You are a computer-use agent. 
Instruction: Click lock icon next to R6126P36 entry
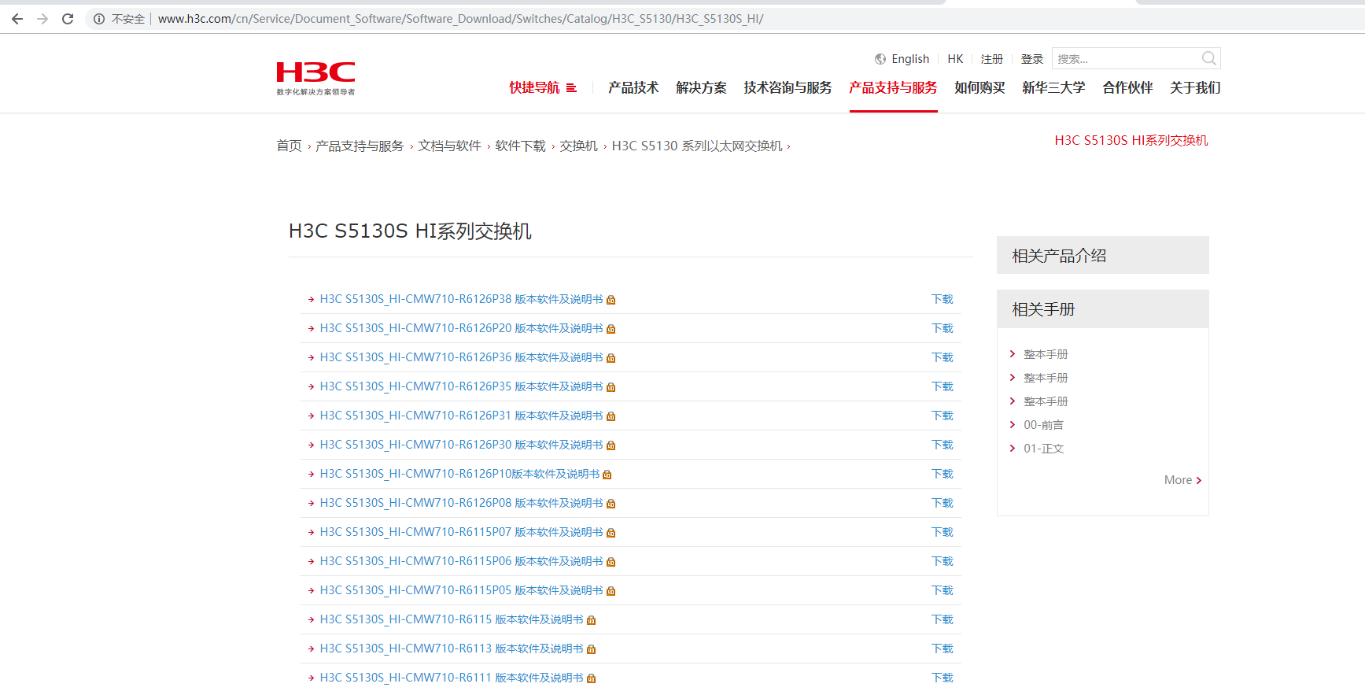click(x=611, y=358)
